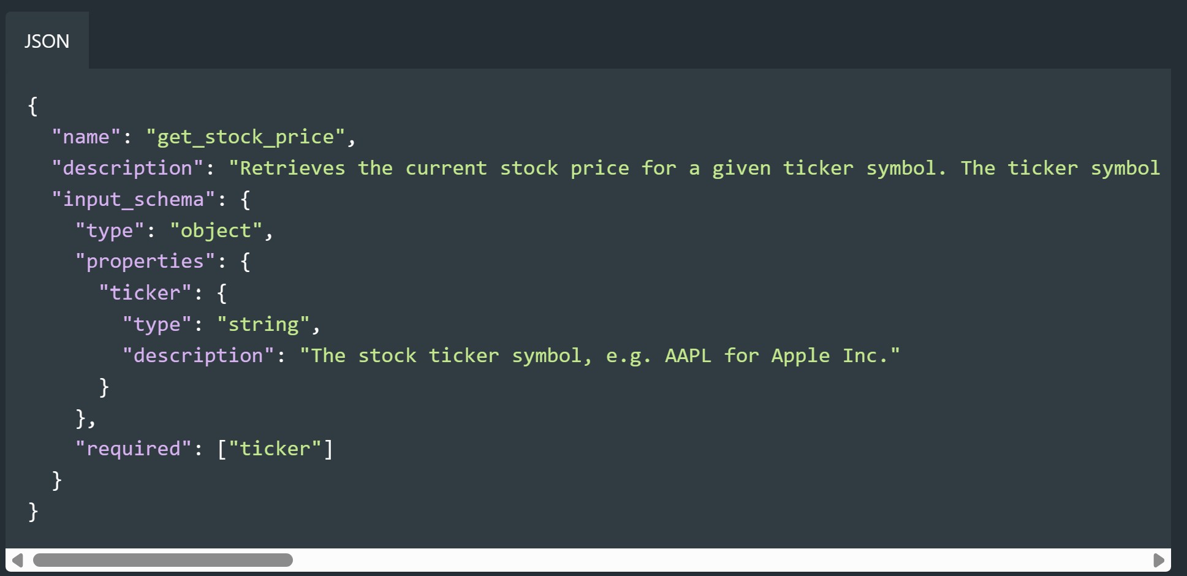Click the "get_stock_price" string value
The image size is (1187, 576).
(x=246, y=137)
